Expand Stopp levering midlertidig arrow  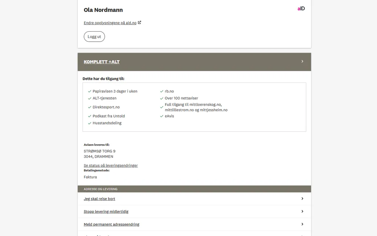(x=302, y=212)
